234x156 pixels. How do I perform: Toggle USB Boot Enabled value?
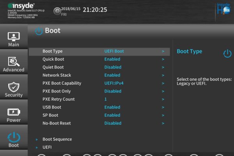[x=112, y=107]
